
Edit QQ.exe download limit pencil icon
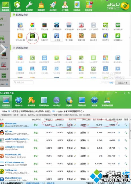[x=75, y=133]
